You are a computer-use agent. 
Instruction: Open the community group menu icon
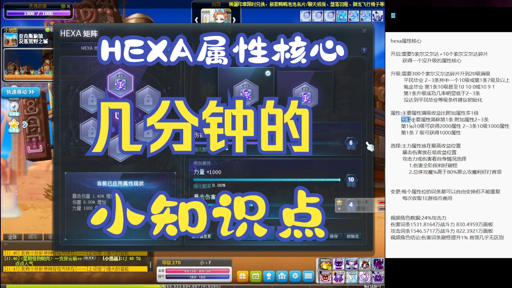pos(282,277)
